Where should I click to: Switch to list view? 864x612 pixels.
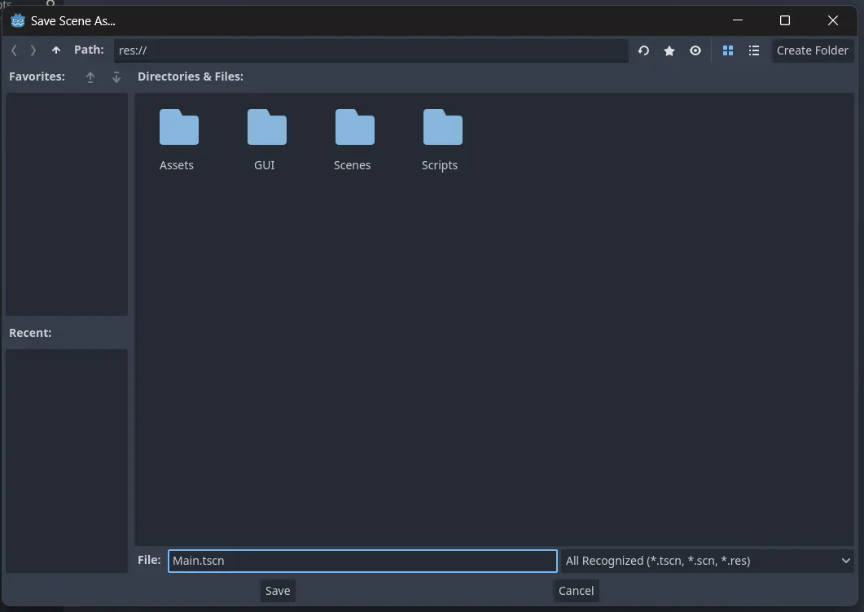[x=754, y=50]
